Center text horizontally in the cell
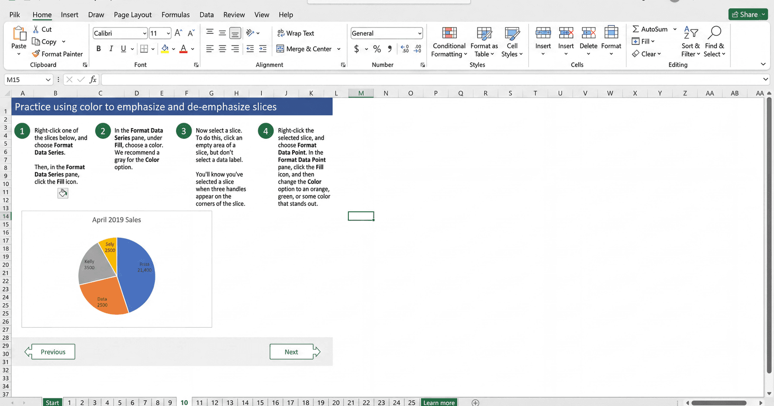774x406 pixels. [x=223, y=48]
